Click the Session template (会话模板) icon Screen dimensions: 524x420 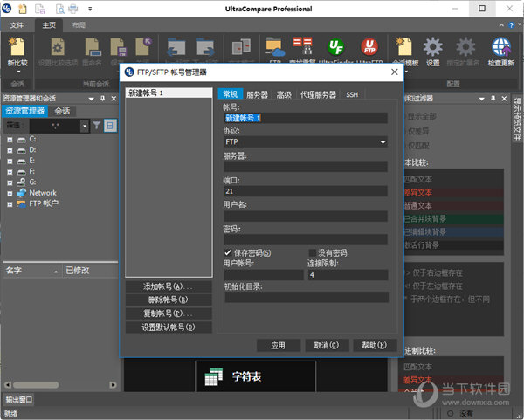click(x=404, y=47)
